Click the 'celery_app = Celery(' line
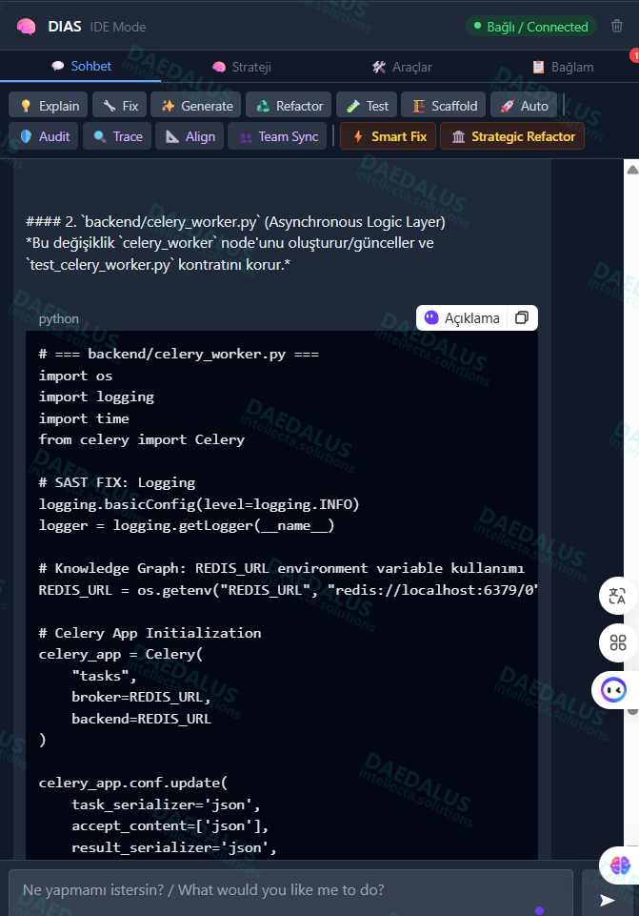The height and width of the screenshot is (916, 639). tap(120, 654)
